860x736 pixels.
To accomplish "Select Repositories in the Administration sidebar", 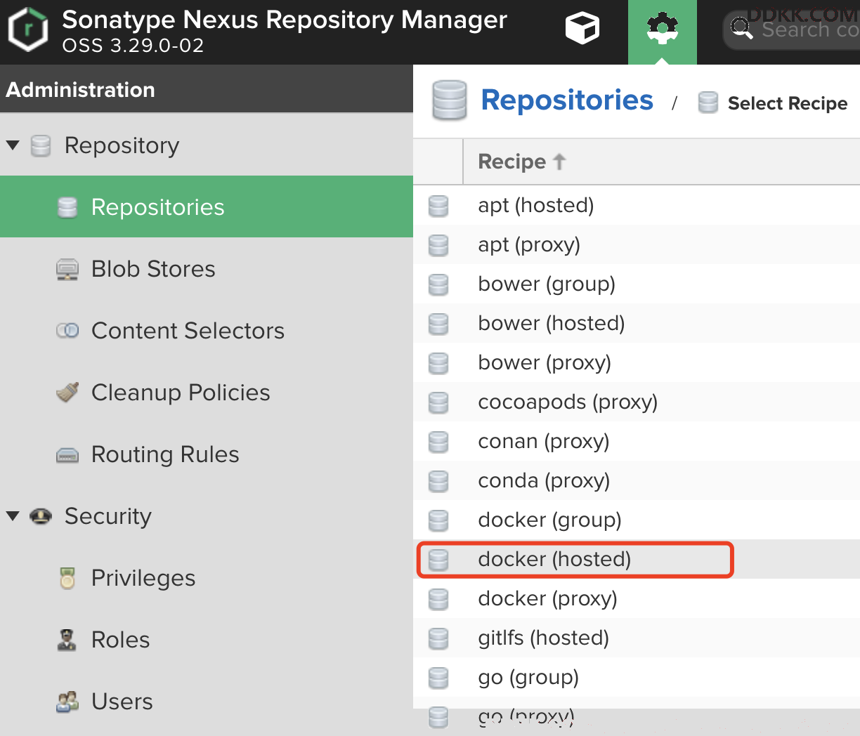I will (207, 206).
